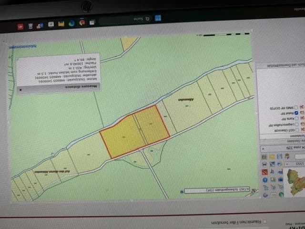Click the icon next to the save icon

[x=287, y=156]
